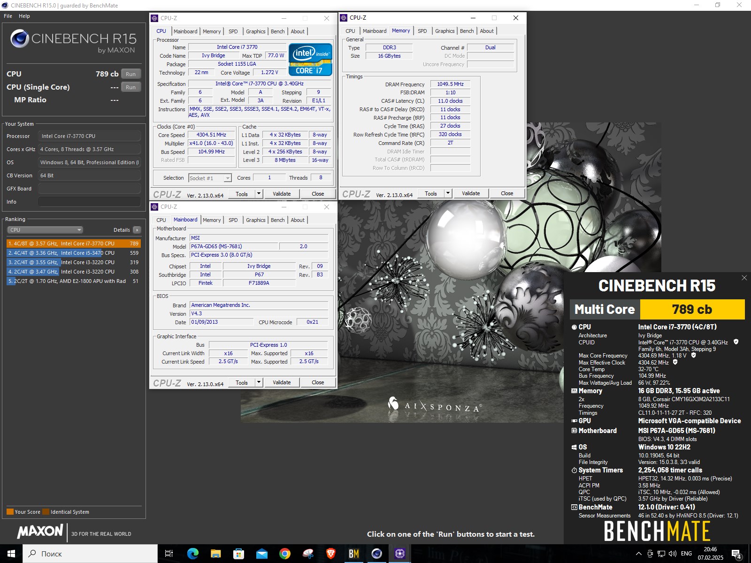Click the Snipping Tool taskbar icon
751x563 pixels.
pos(307,554)
